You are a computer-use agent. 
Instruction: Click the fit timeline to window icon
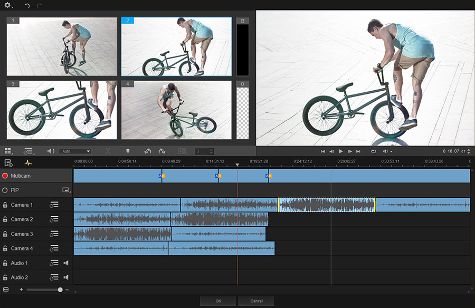(x=6, y=290)
